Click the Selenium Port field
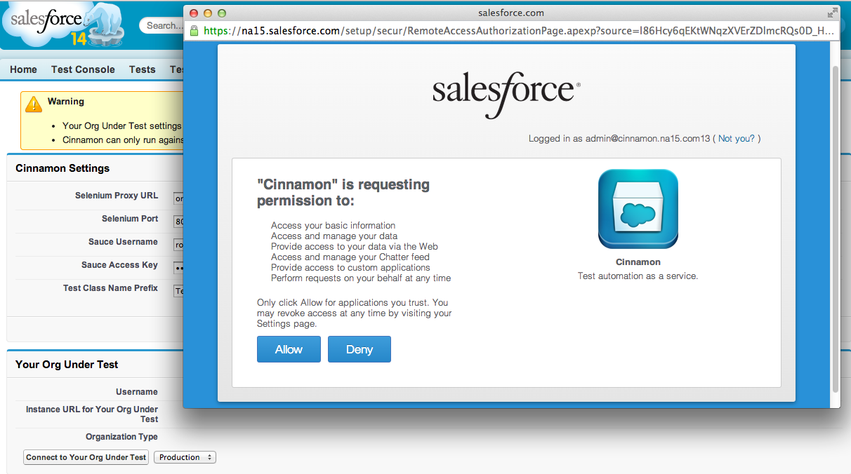This screenshot has width=851, height=474. [x=178, y=222]
